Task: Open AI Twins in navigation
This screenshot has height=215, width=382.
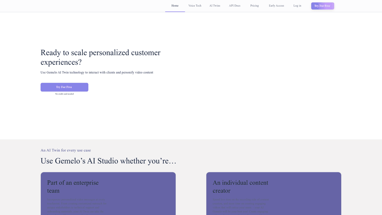Action: coord(214,6)
